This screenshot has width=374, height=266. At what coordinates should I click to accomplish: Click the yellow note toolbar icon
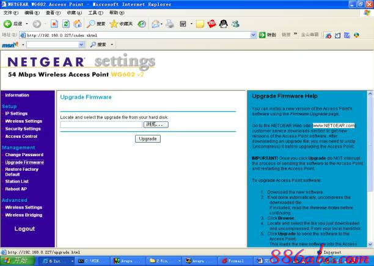click(x=200, y=24)
